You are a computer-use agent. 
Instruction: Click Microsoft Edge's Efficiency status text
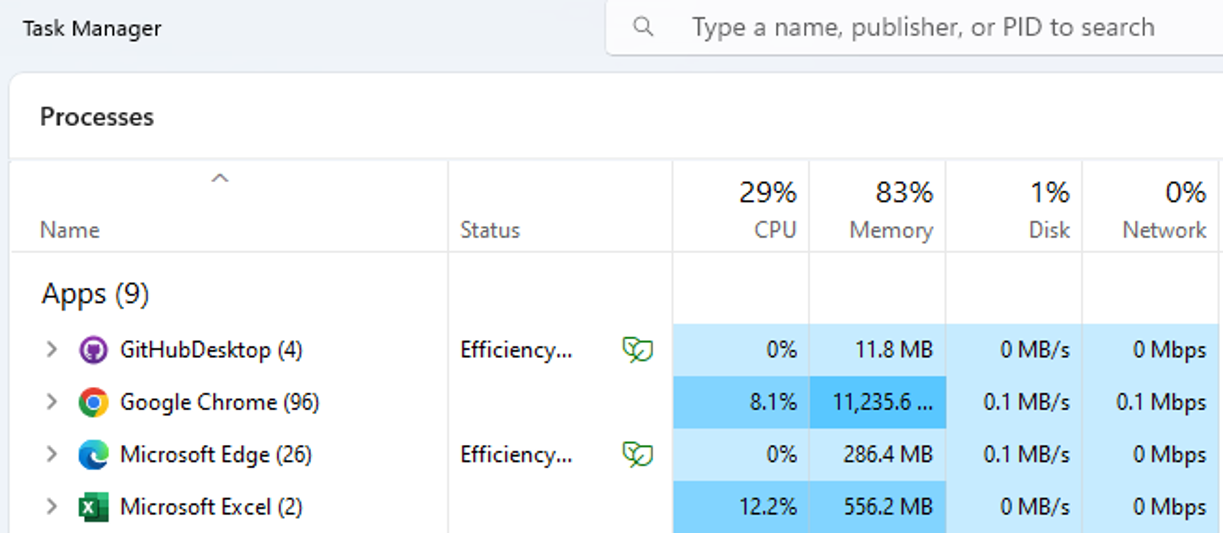[x=517, y=455]
